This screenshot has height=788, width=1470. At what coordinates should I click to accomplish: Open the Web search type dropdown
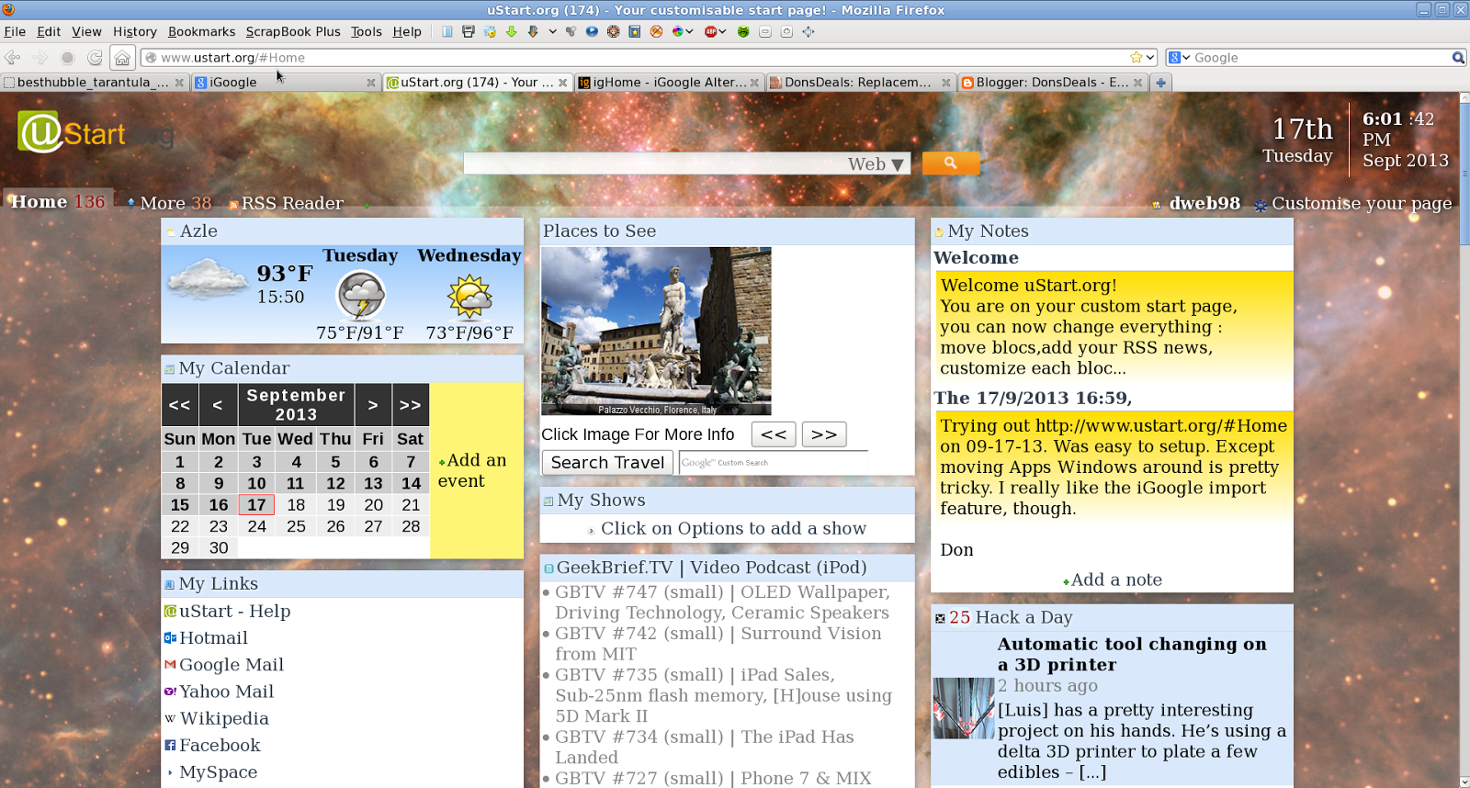tap(876, 163)
